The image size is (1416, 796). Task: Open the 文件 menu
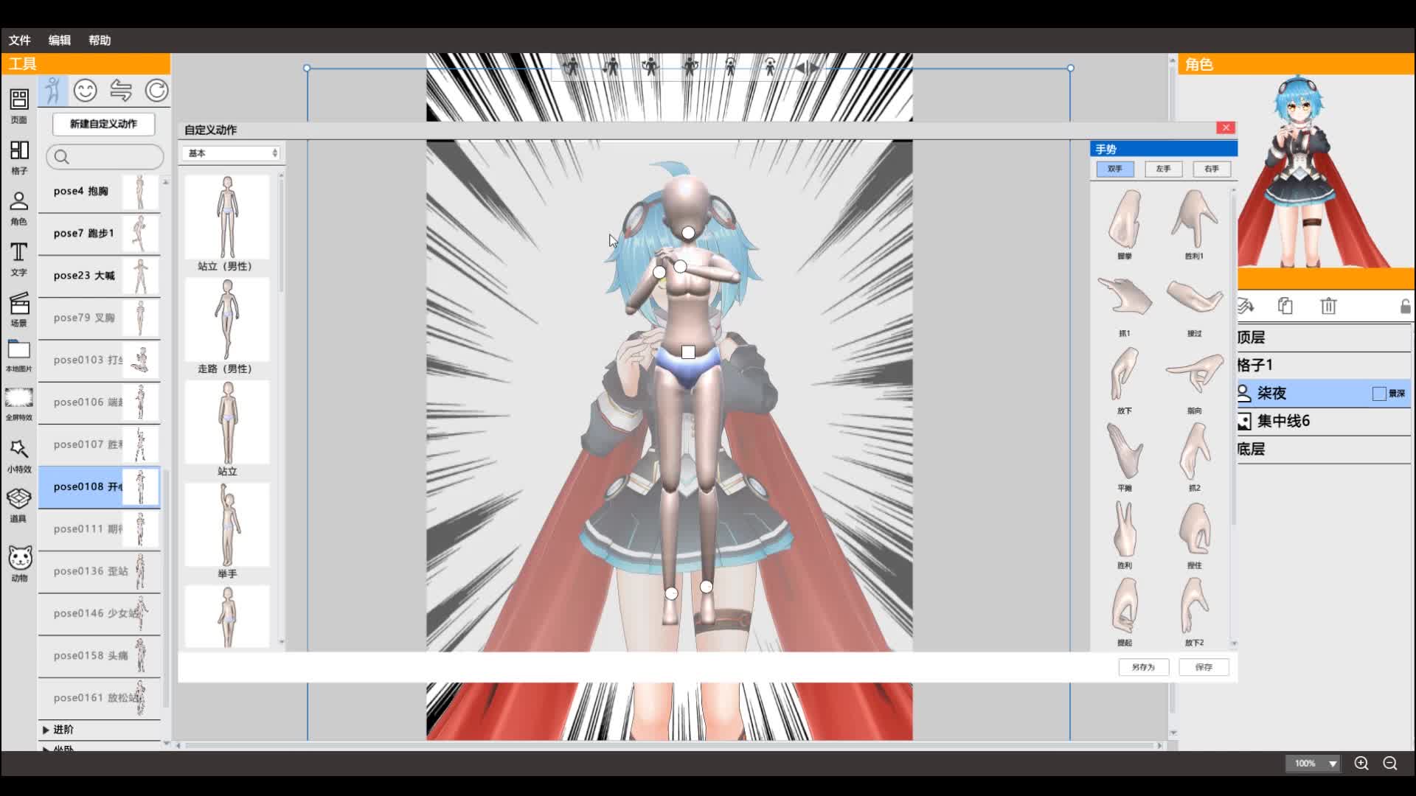[20, 41]
